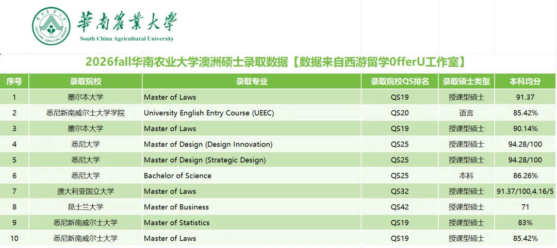Screen dimensions: 557x248
Task: Click 悉尼新南威尔士大学 in row 9
Action: 86,223
